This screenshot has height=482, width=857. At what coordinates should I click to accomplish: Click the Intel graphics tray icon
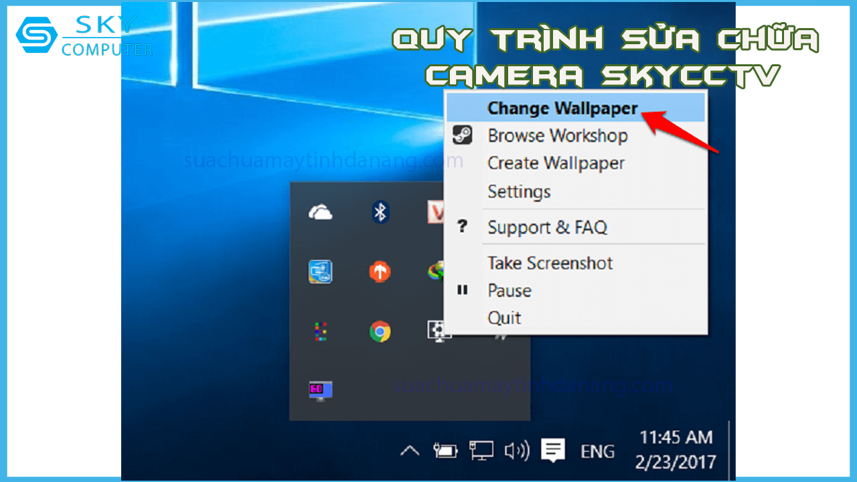coord(321,272)
